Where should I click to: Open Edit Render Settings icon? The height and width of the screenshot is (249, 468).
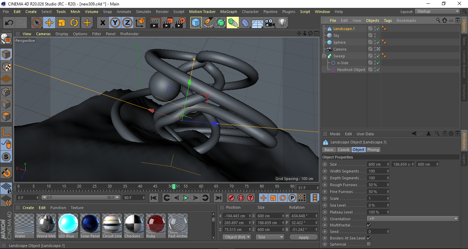(180, 23)
